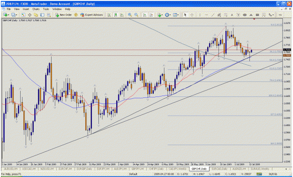Select the Text Label 'T' tool
The width and height of the screenshot is (293, 177).
(238, 15)
